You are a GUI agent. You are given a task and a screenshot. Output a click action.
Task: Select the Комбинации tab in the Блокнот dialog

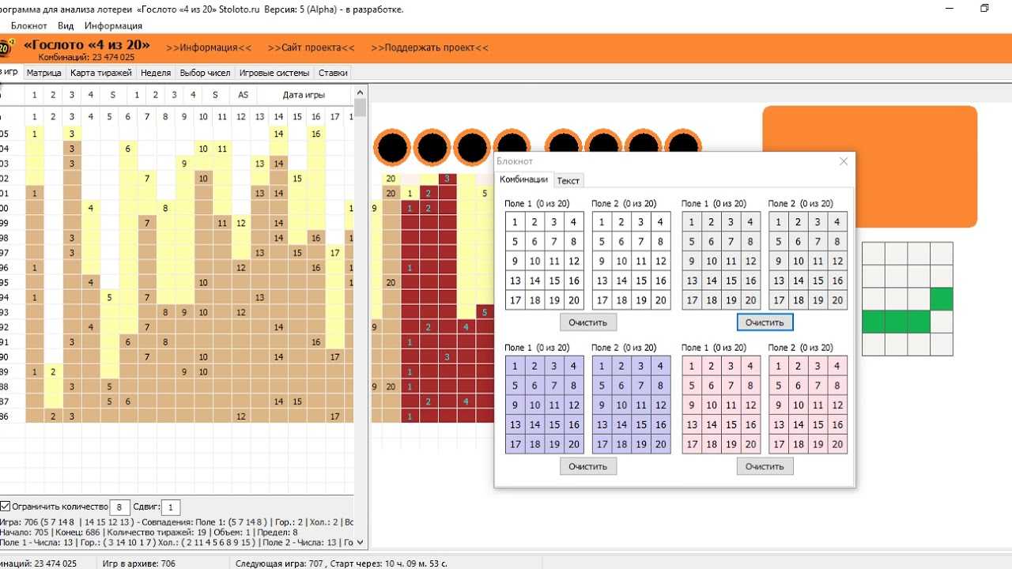point(523,179)
